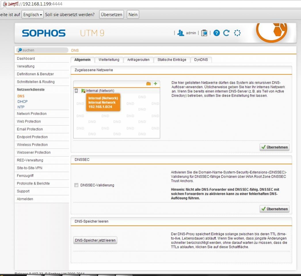Screen dimensions: 301x276
Task: Select DHCP submenu item
Action: [22, 101]
